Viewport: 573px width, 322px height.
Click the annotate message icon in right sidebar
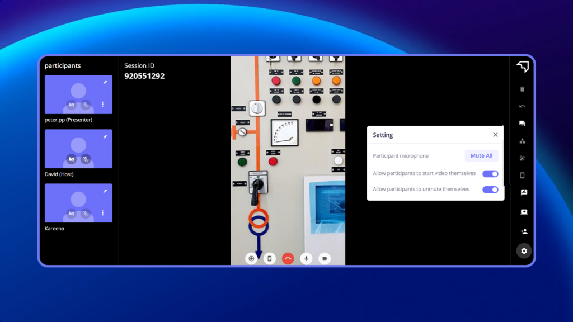point(524,192)
